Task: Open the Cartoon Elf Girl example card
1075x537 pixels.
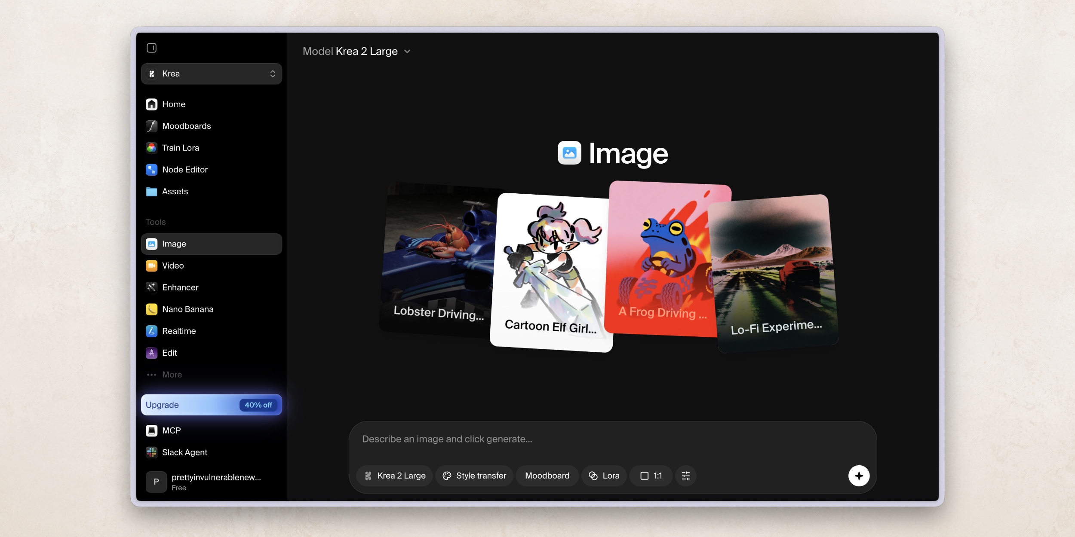Action: click(551, 272)
